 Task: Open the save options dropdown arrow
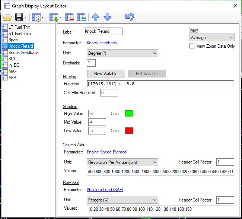pyautogui.click(x=25, y=17)
